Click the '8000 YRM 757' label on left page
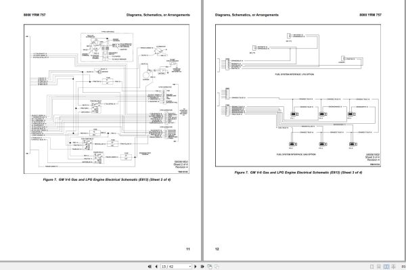The height and width of the screenshot is (270, 406). tap(35, 15)
